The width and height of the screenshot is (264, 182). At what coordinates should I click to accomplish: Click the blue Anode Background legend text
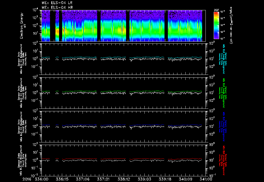(222, 126)
